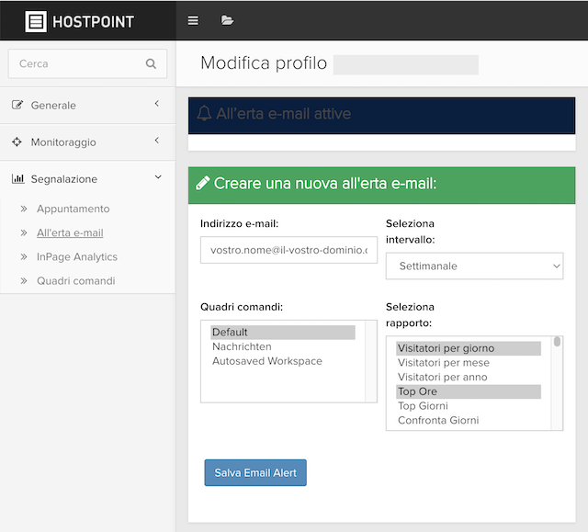Open Monitoraggio sidebar section
Screen dimensions: 588x532
[x=88, y=142]
